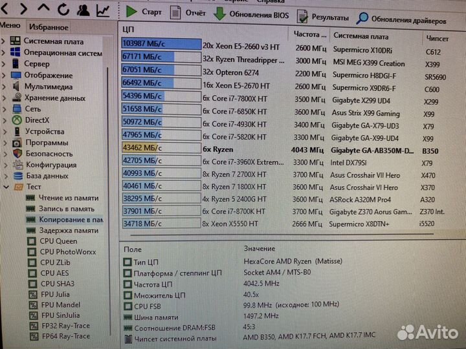The width and height of the screenshot is (466, 349).
Task: Go up one level with Up arrow
Action: [43, 8]
